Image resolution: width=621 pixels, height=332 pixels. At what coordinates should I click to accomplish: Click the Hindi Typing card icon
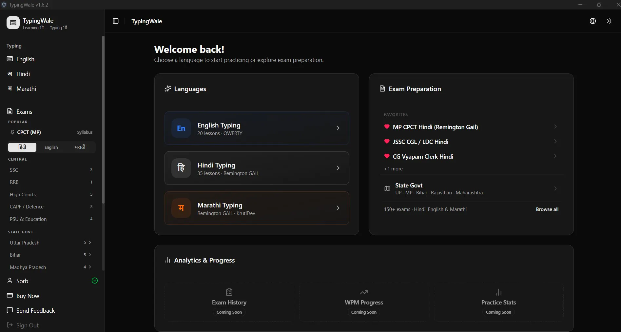181,168
